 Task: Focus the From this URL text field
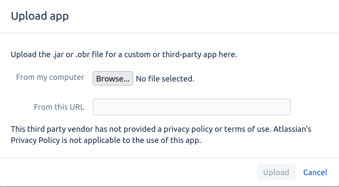(x=192, y=107)
